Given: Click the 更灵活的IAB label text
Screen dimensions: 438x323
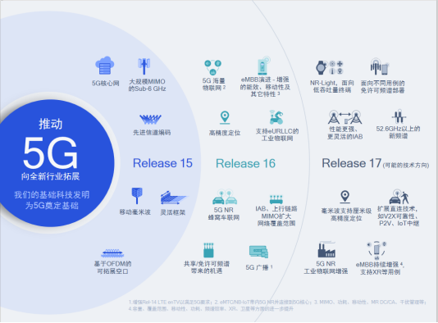Looking at the screenshot, I should [x=345, y=137].
